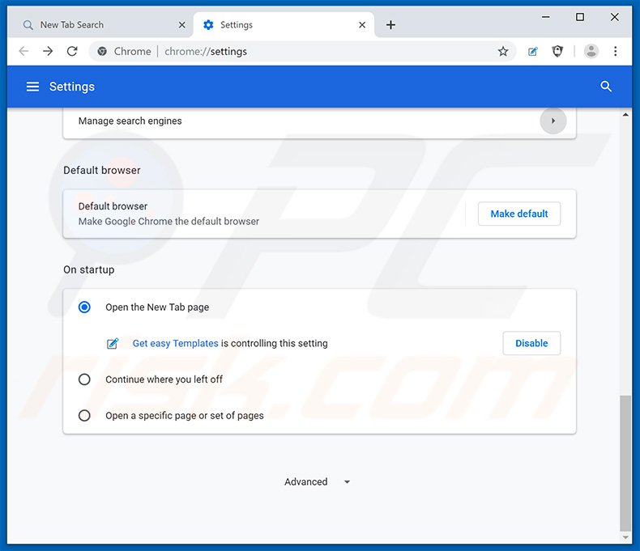Select Open a specific page or set of pages
Image resolution: width=640 pixels, height=551 pixels.
pos(84,415)
